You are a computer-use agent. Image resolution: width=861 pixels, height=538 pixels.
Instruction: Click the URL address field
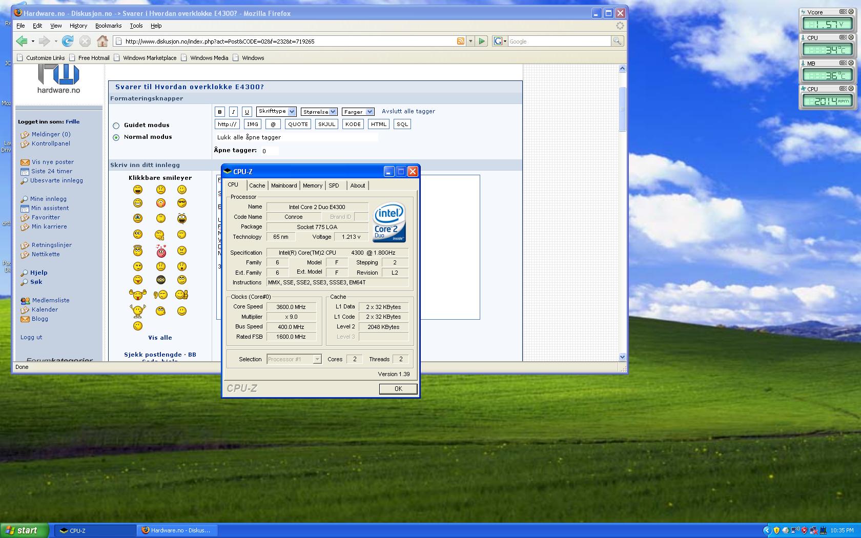tap(290, 41)
